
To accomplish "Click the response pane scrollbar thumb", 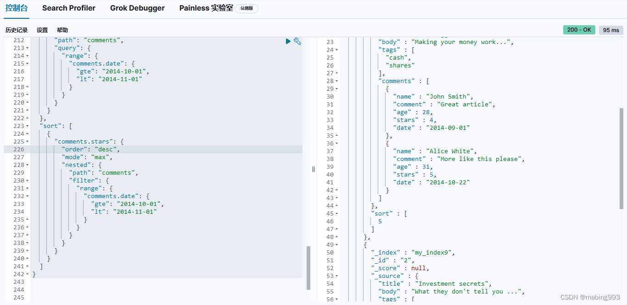I will [622, 158].
